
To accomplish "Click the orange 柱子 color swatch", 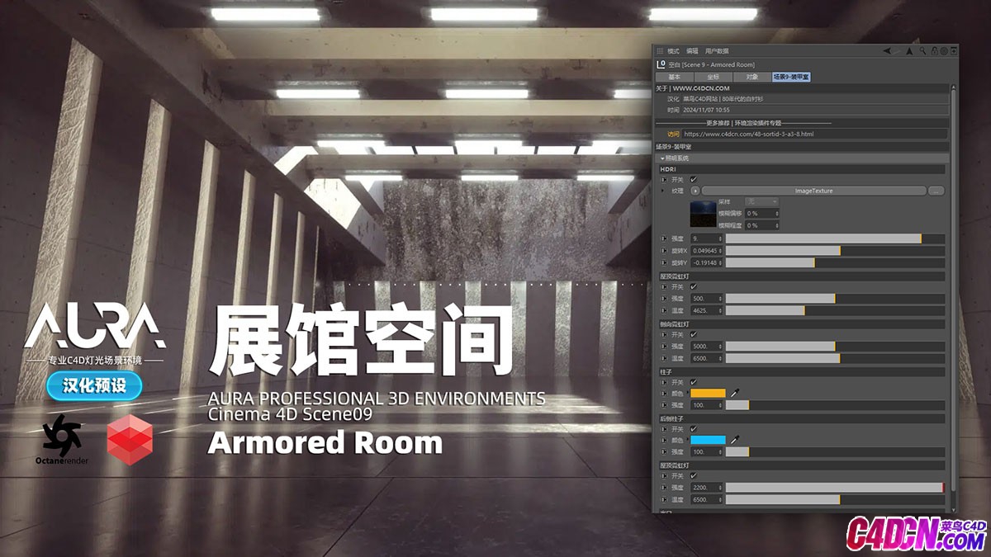I will coord(709,394).
